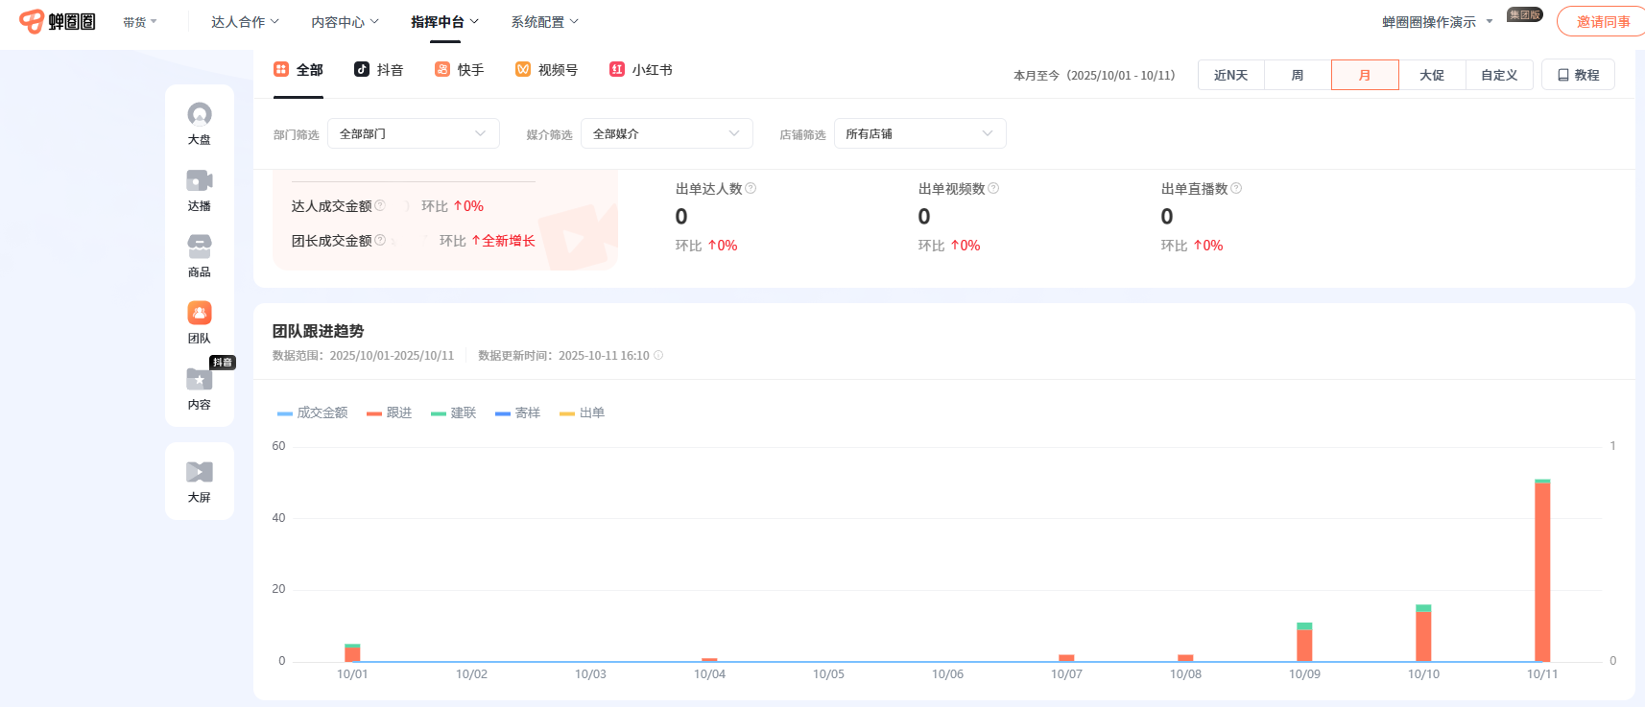Viewport: 1645px width, 707px height.
Task: Toggle the 建联 legend series
Action: (454, 413)
